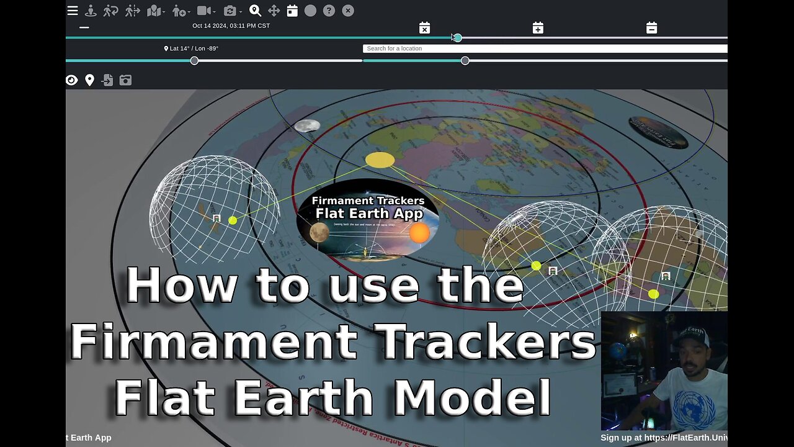Click the yellow sun disc on the map

380,160
